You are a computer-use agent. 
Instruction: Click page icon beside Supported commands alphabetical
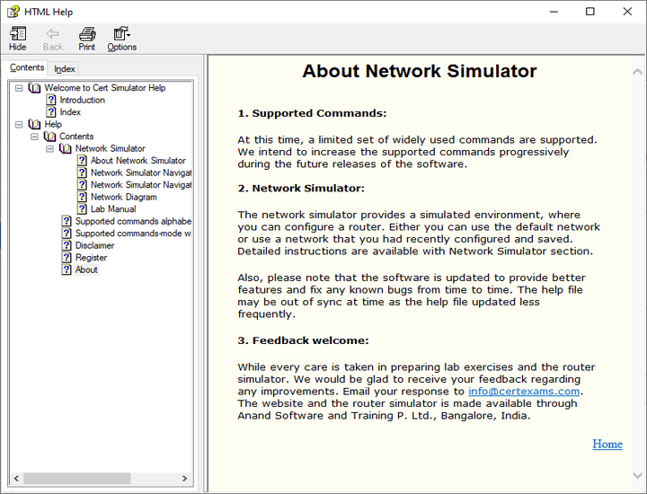coord(66,221)
